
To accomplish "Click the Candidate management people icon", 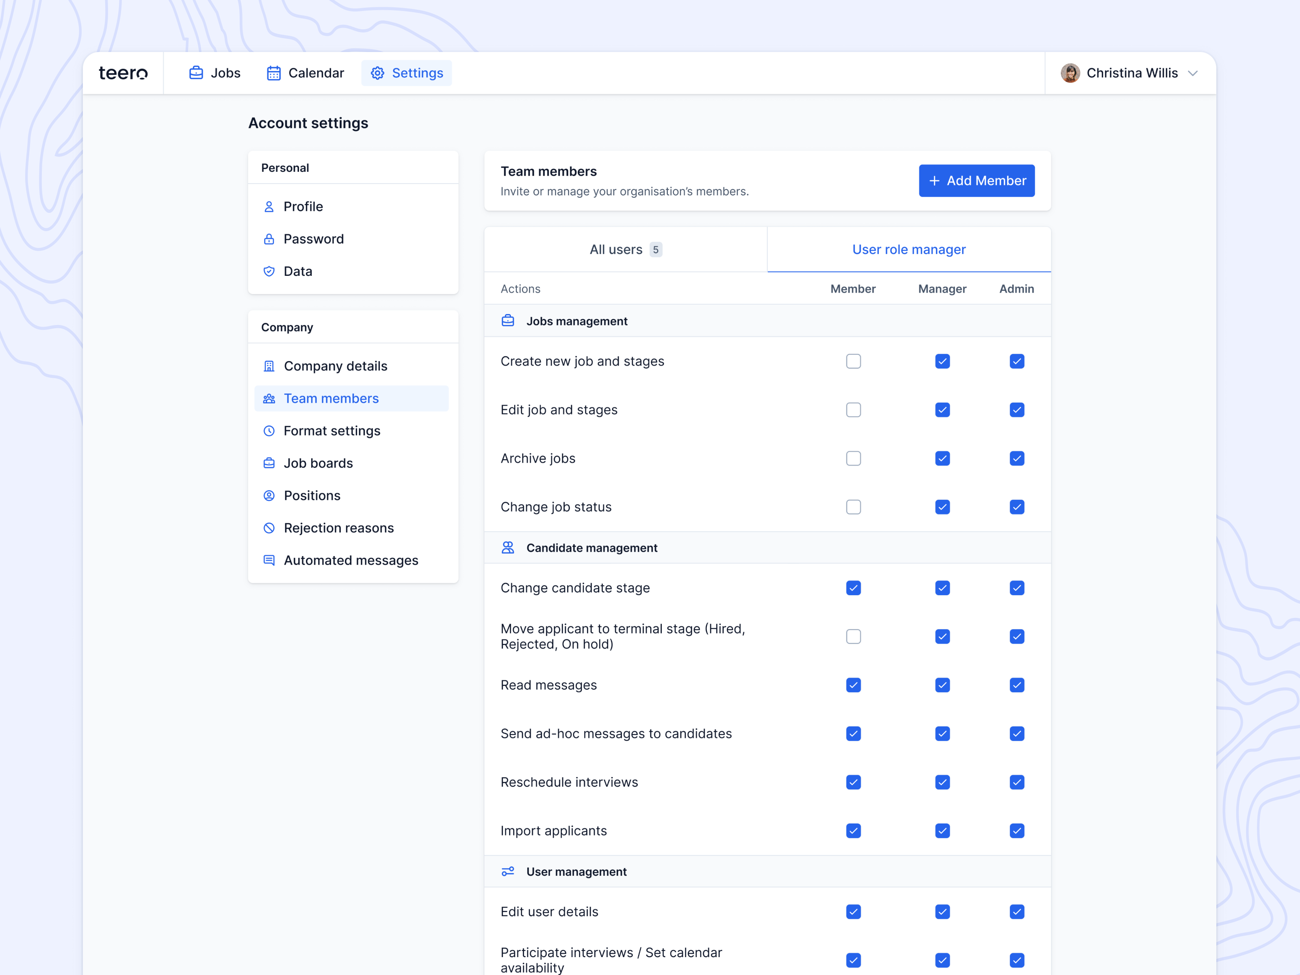I will [508, 548].
